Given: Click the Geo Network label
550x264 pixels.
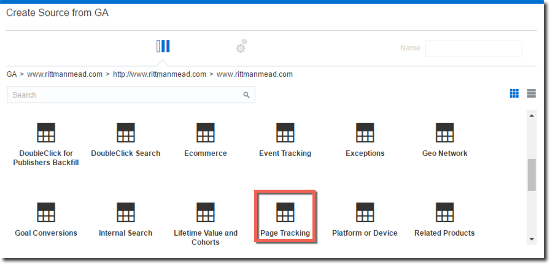Looking at the screenshot, I should (445, 153).
